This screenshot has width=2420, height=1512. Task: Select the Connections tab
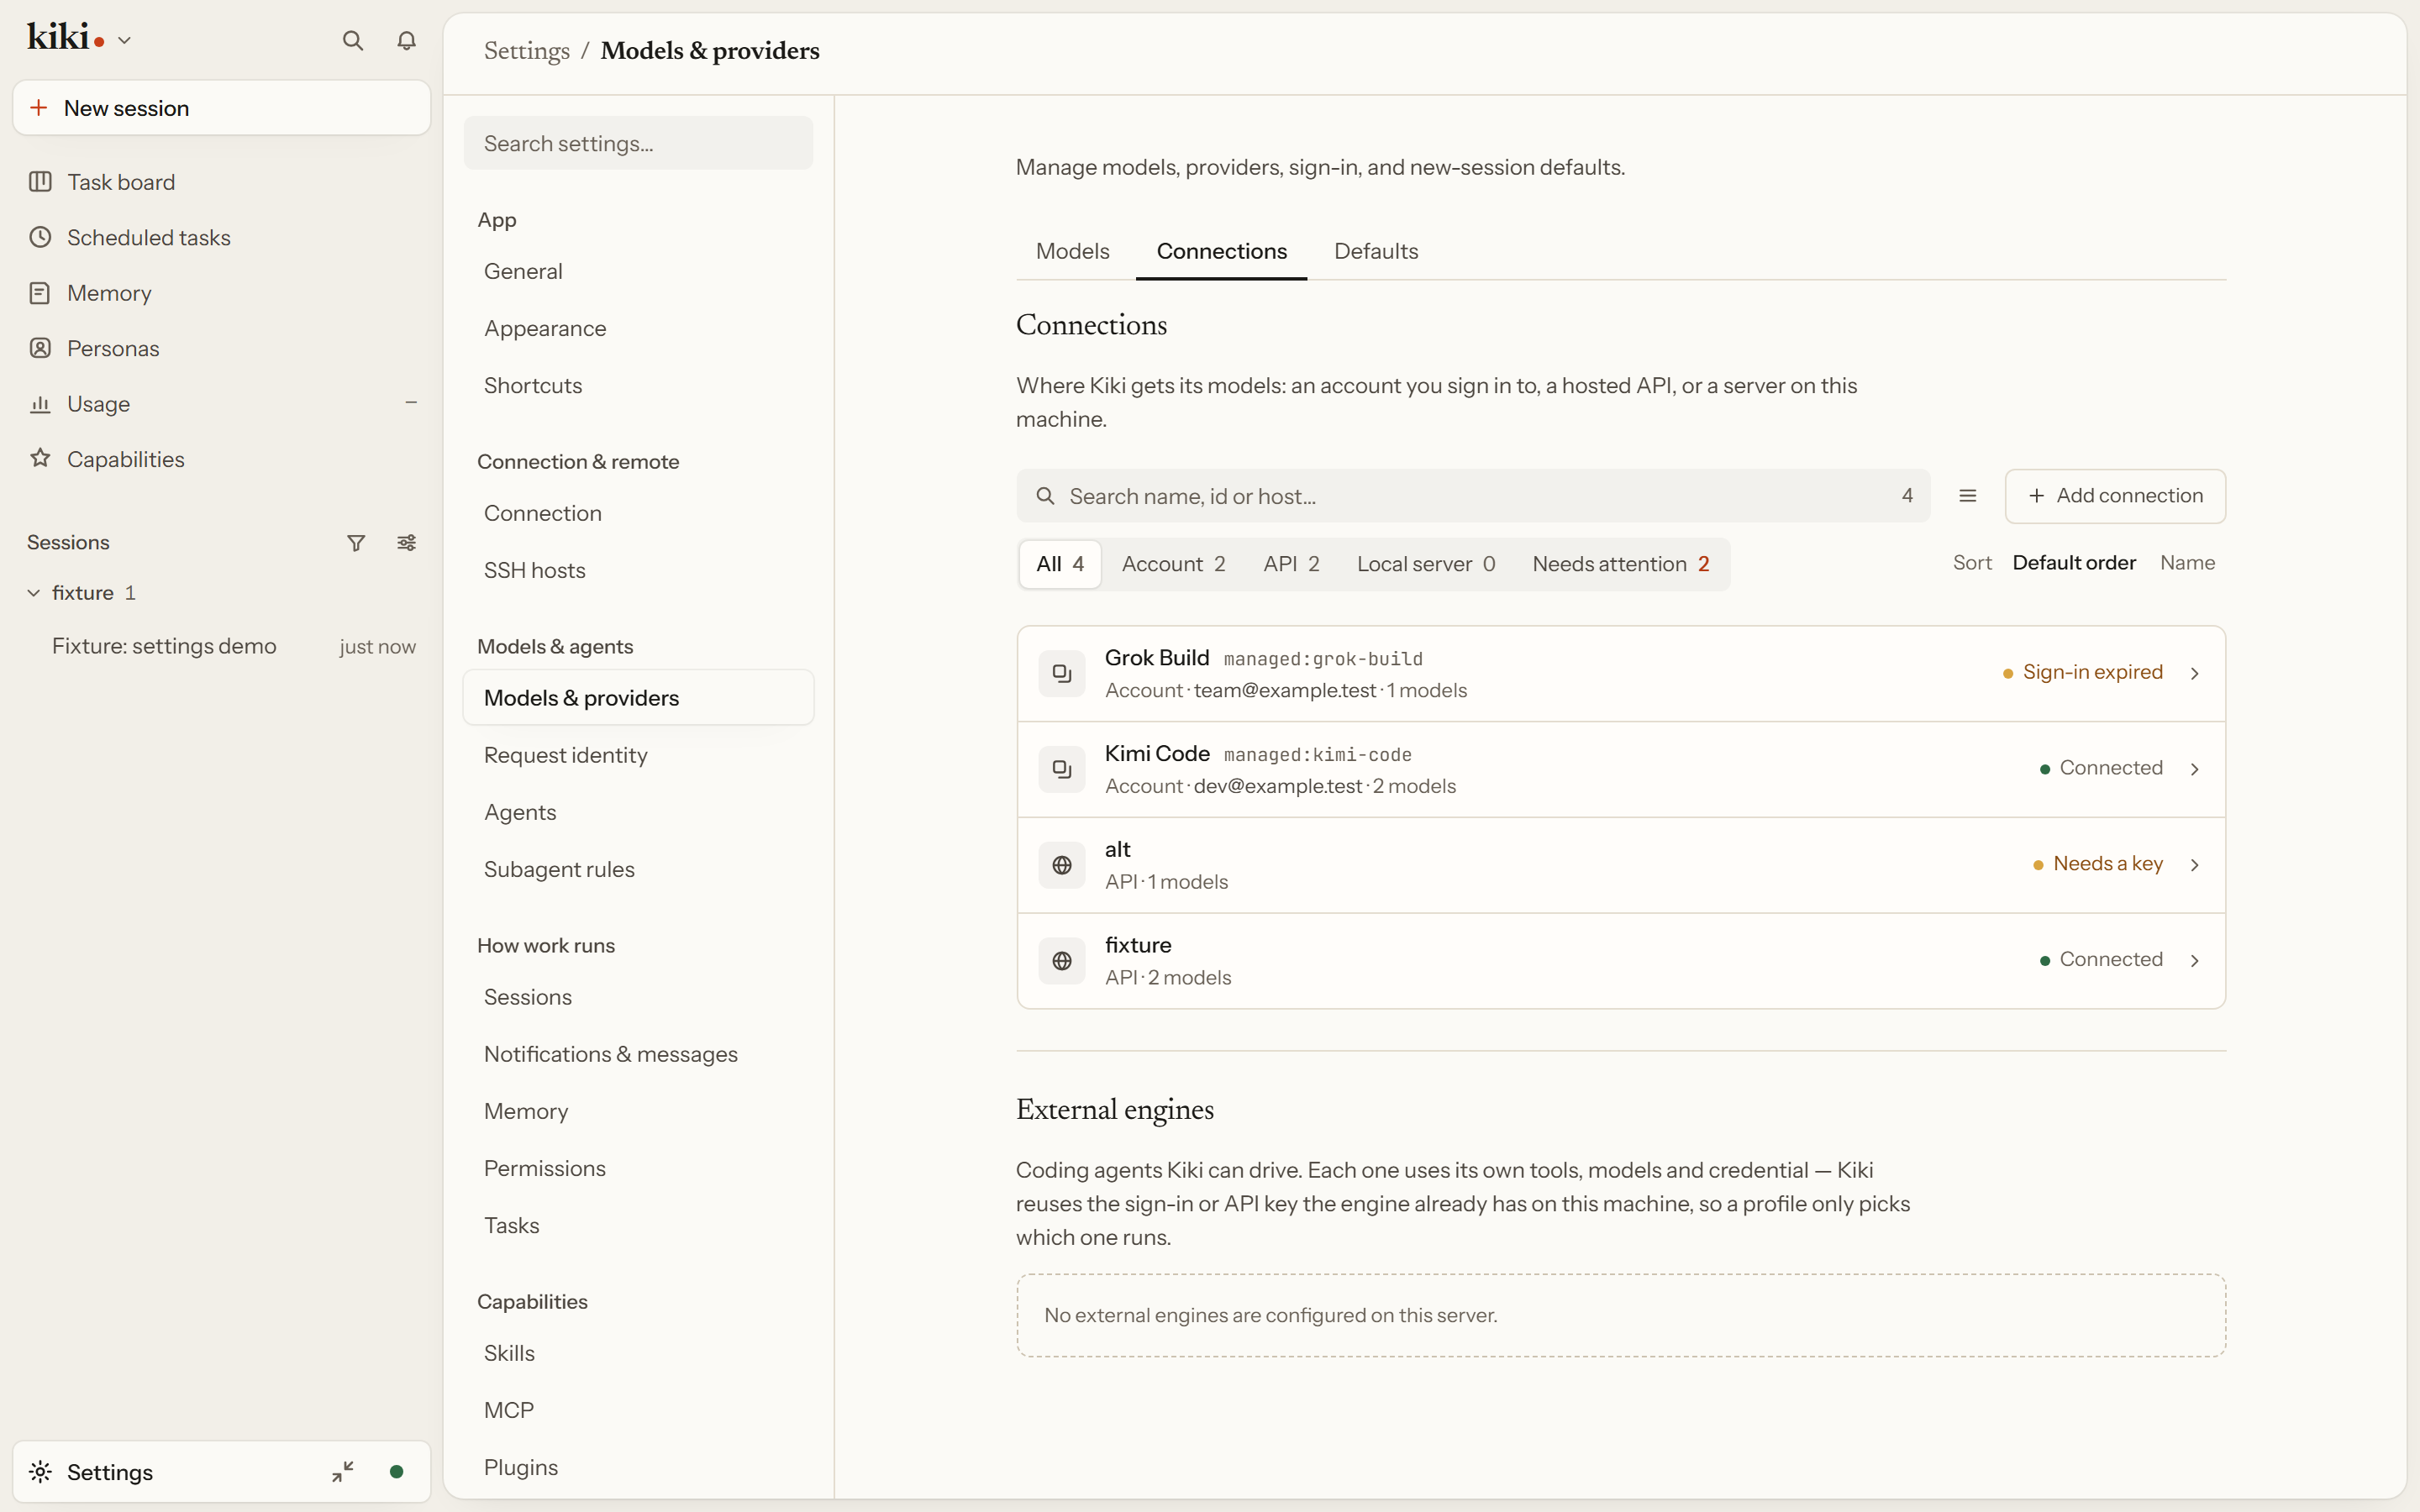pos(1221,251)
